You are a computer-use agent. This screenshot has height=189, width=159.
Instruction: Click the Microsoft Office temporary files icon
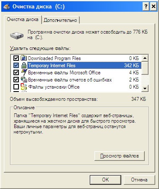[x=24, y=73]
